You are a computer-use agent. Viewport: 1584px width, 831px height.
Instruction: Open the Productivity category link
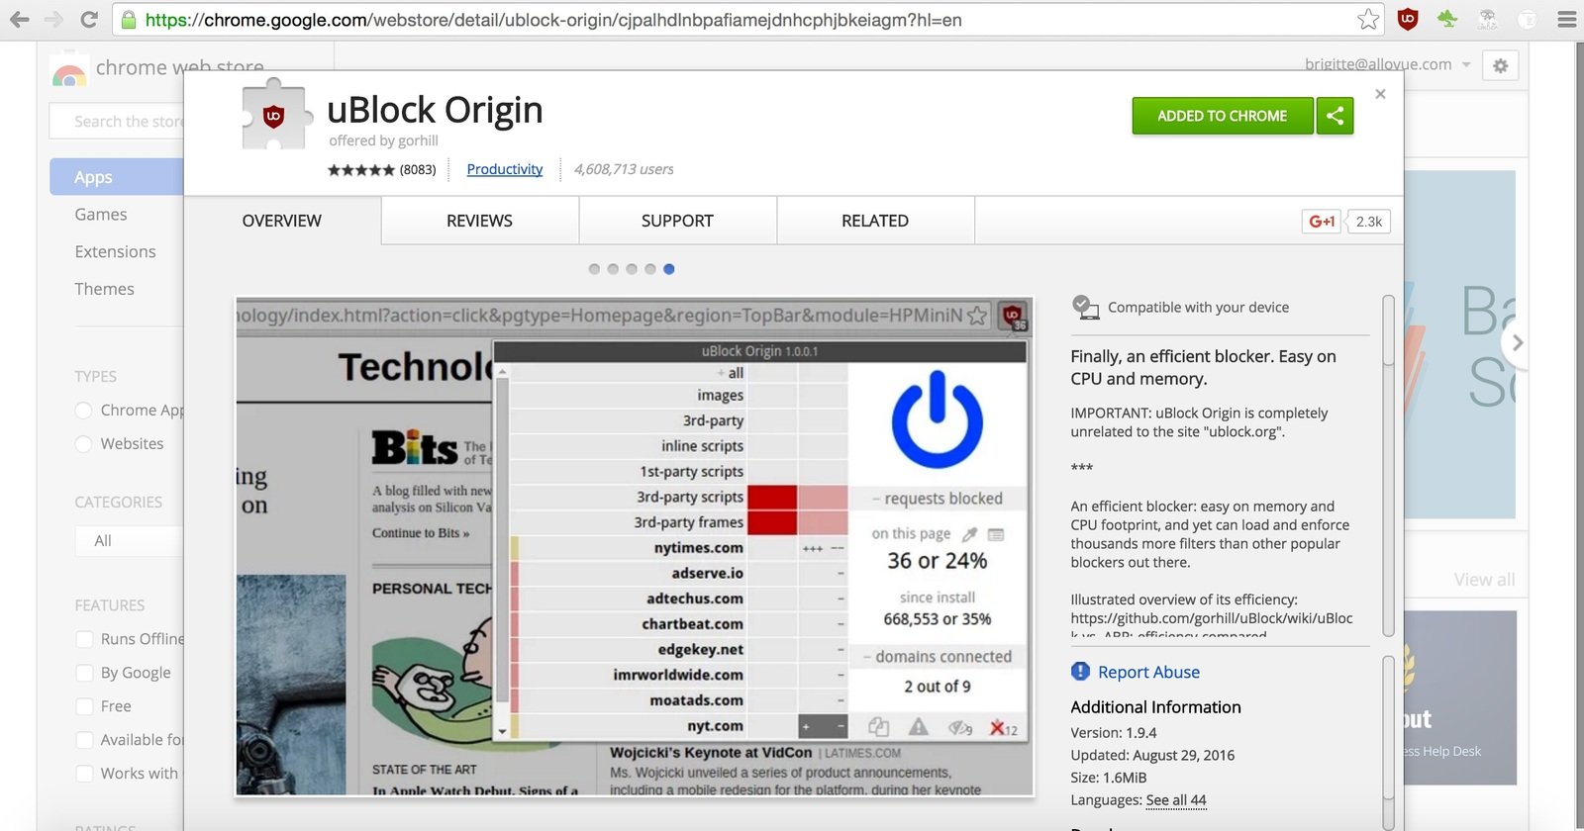(505, 169)
